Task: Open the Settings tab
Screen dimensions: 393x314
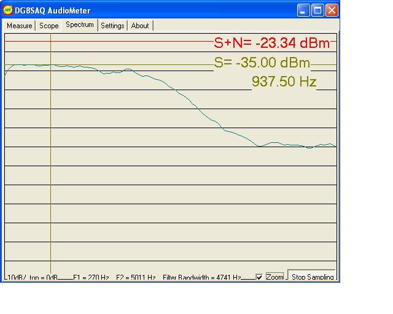Action: click(x=112, y=26)
